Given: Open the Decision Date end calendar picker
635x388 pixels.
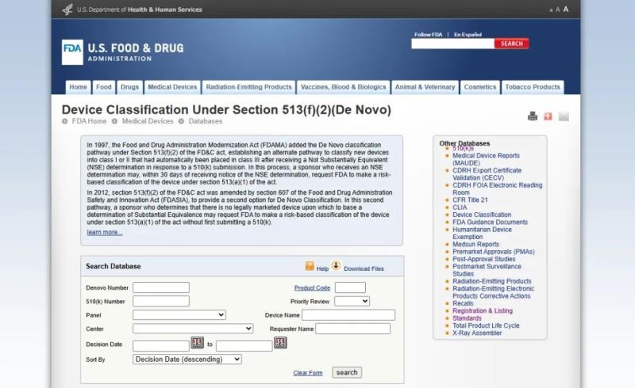Looking at the screenshot, I should 280,343.
